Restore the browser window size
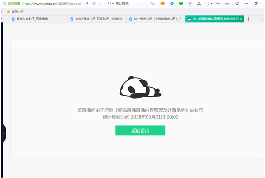Screen dimensions: 265x178 click(x=256, y=4)
